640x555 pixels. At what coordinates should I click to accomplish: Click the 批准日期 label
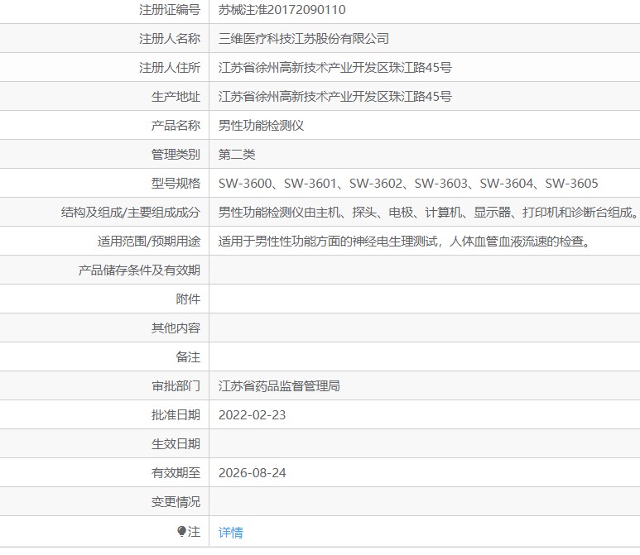point(176,415)
